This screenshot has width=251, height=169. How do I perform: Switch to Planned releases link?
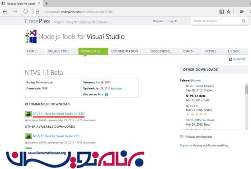197,80
